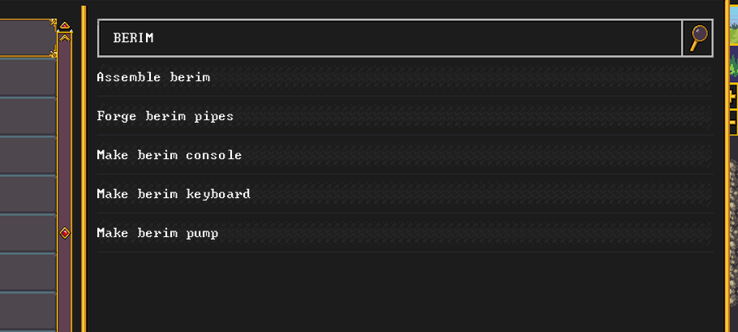Viewport: 738px width, 332px height.
Task: Pick the "Make berim console" entry
Action: (169, 155)
